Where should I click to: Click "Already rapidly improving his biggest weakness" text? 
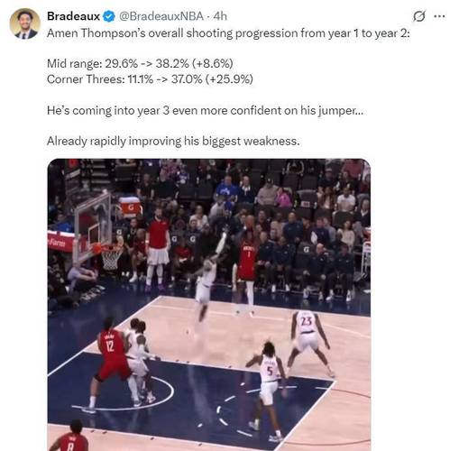click(x=173, y=141)
